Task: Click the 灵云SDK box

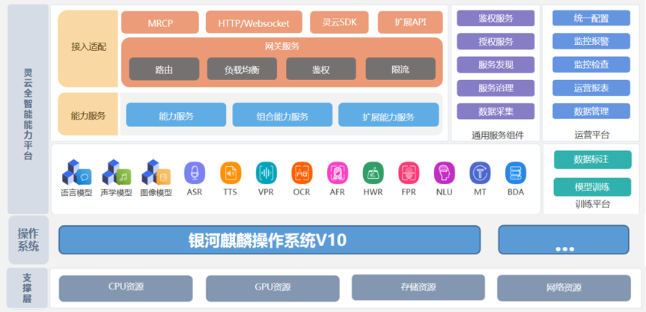Action: click(x=340, y=22)
